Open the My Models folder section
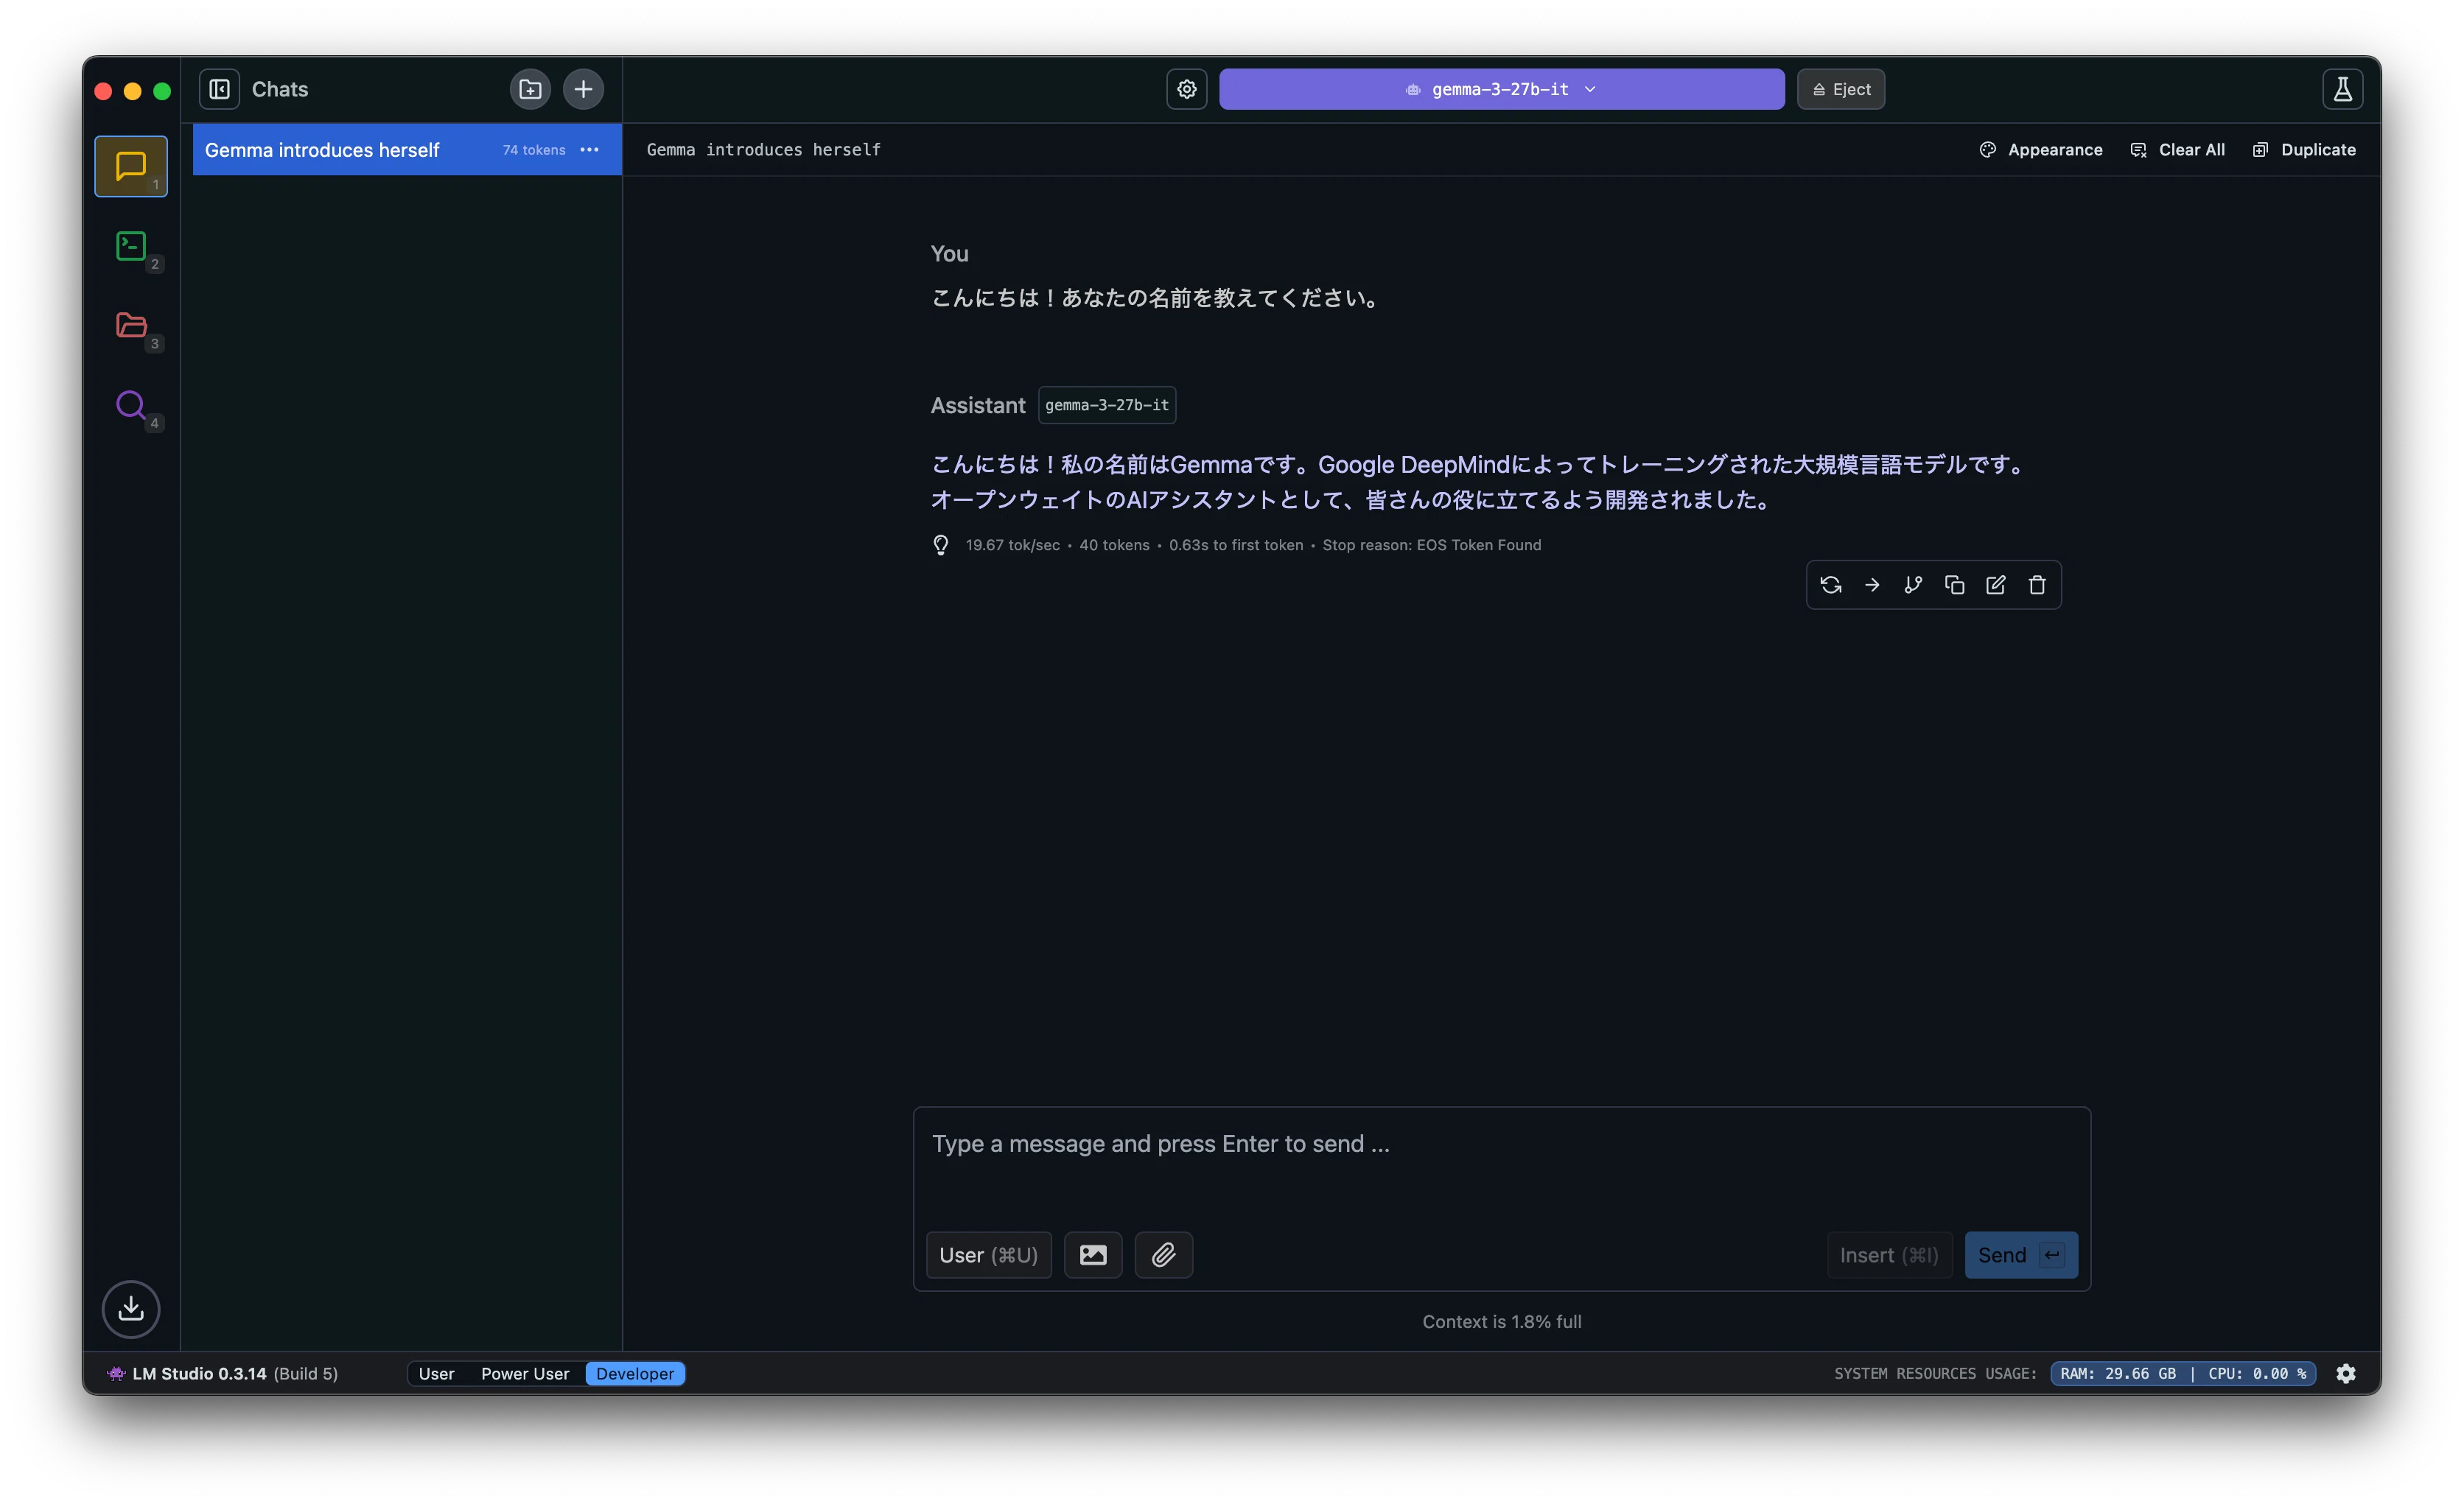Image resolution: width=2464 pixels, height=1504 pixels. [x=131, y=325]
